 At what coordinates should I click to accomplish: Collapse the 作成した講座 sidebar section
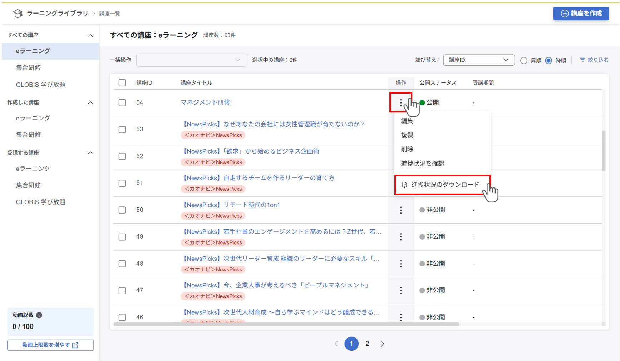tap(90, 102)
